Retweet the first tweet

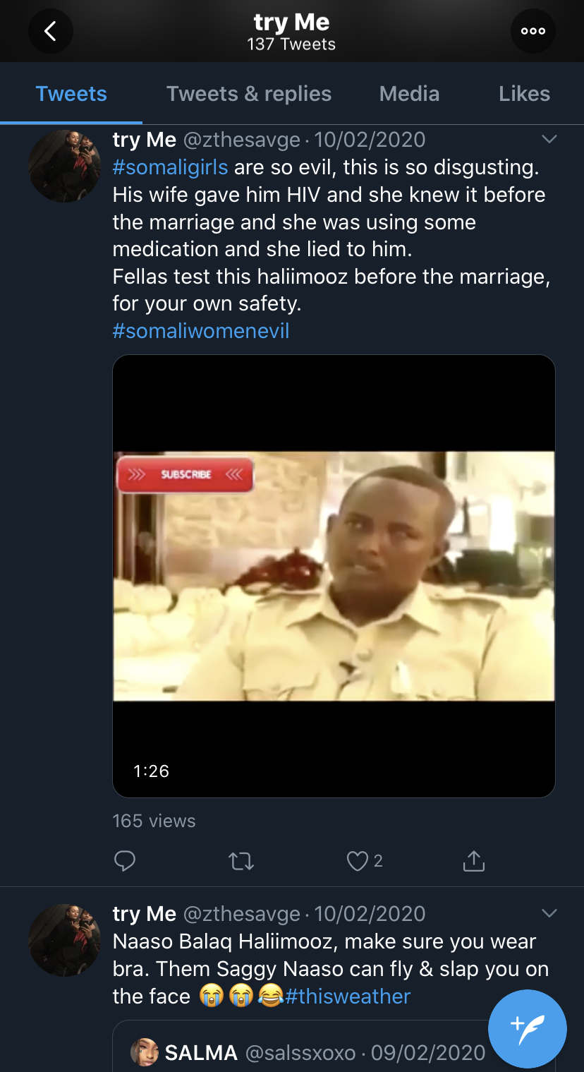[x=242, y=860]
